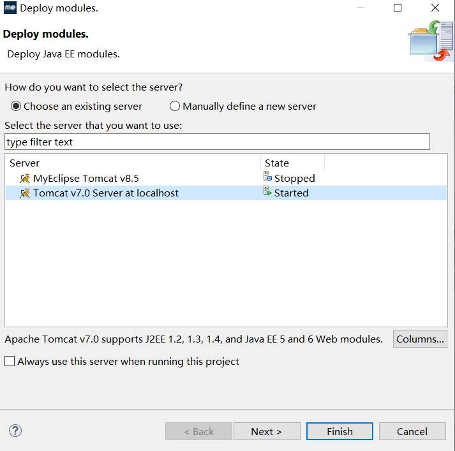Select Tomcat v7.0 Server at localhost row
455x451 pixels.
(106, 193)
